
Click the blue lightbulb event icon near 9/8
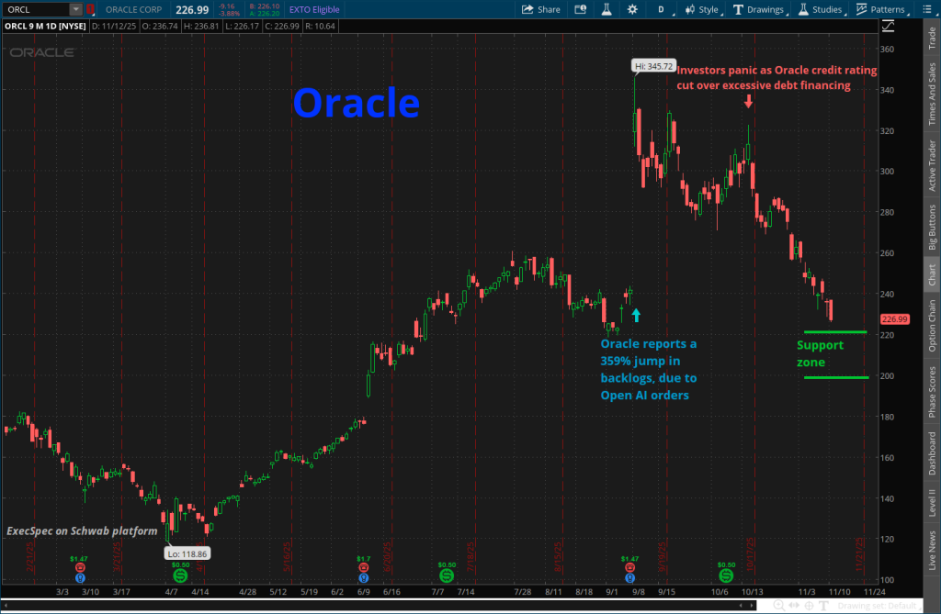coord(629,578)
